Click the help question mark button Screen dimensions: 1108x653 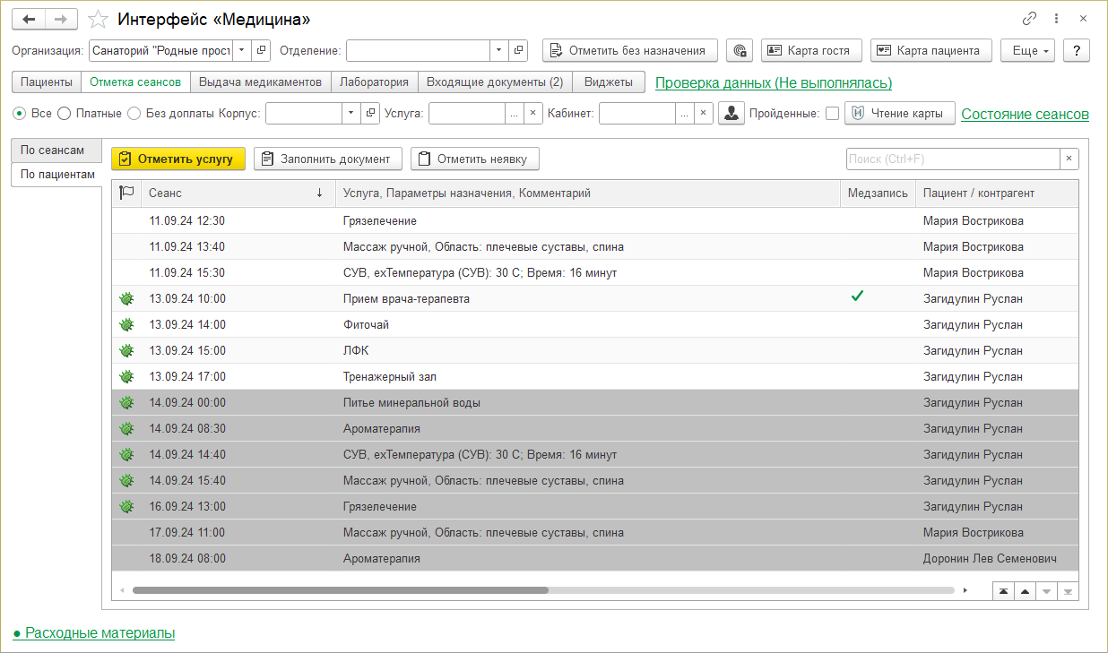point(1076,51)
